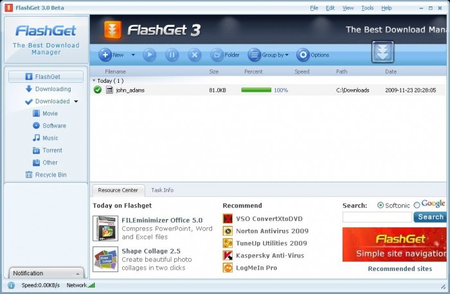Viewport: 450px width, 294px height.
Task: Open the Edit menu
Action: pos(330,8)
